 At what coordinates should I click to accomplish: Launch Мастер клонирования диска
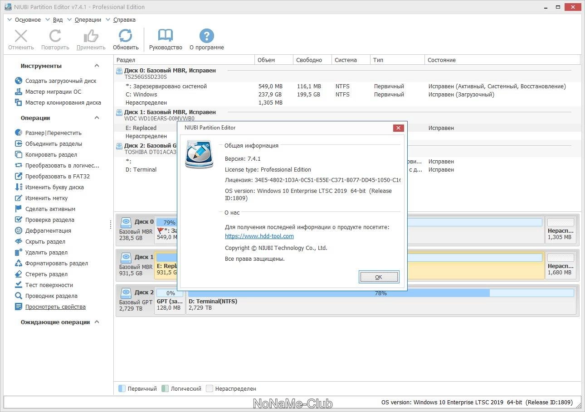pos(63,103)
